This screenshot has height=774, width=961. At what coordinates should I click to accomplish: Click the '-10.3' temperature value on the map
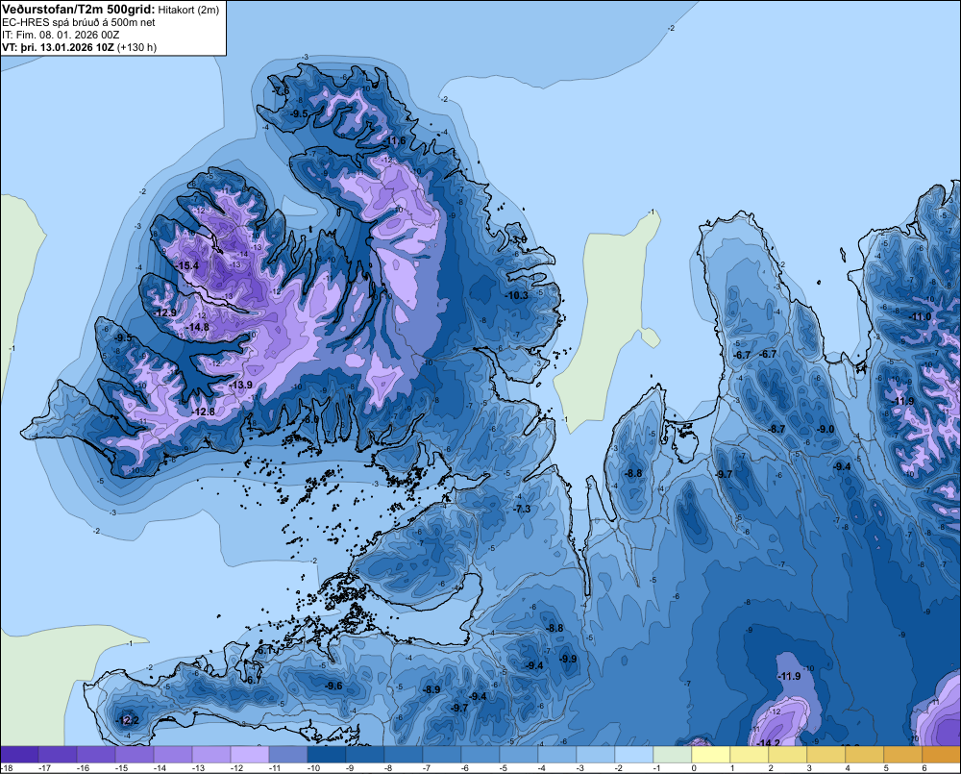(x=516, y=295)
